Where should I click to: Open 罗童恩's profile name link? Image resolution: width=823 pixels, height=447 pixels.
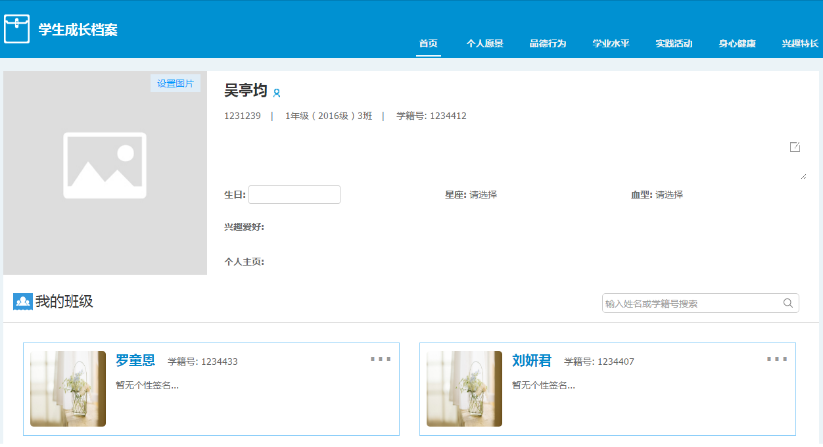[x=135, y=360]
